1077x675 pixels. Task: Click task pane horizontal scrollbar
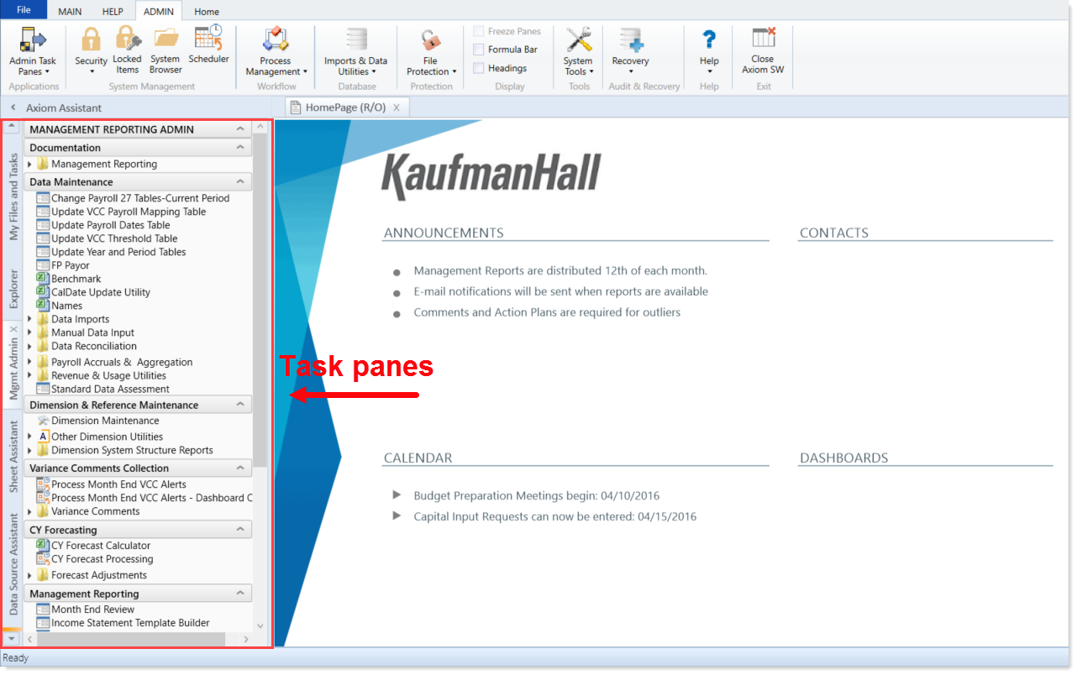click(130, 640)
